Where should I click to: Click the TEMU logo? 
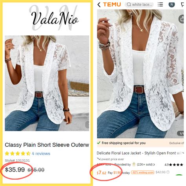pos(112,5)
